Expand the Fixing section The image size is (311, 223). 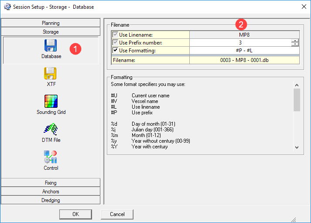[51, 183]
